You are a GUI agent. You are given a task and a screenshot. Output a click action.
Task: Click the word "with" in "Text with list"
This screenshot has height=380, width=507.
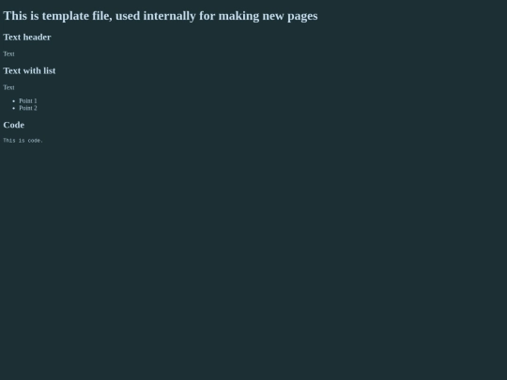click(x=32, y=70)
